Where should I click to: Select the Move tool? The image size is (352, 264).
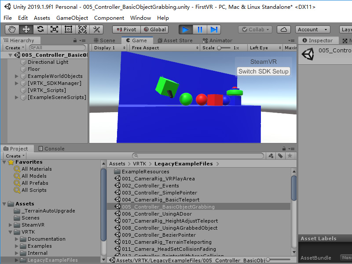[26, 29]
